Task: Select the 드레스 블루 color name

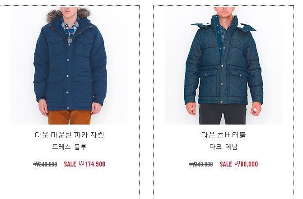Action: point(69,147)
